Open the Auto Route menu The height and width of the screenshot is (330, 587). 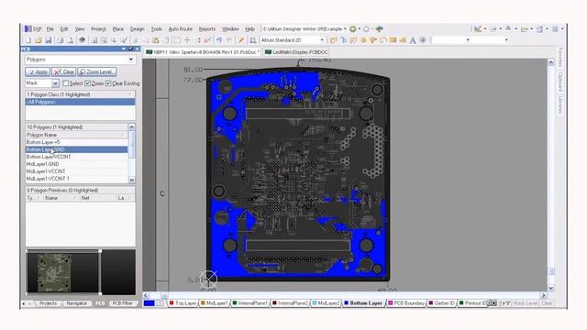180,28
